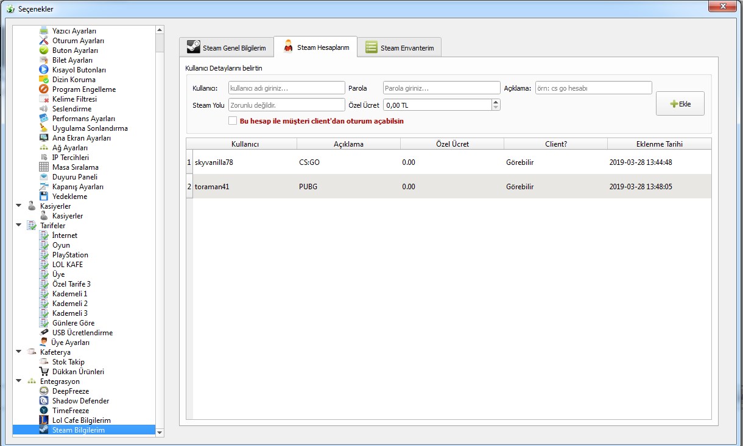Viewport: 743px width, 446px height.
Task: Click the Masa Sıralama grid icon
Action: pyautogui.click(x=44, y=167)
